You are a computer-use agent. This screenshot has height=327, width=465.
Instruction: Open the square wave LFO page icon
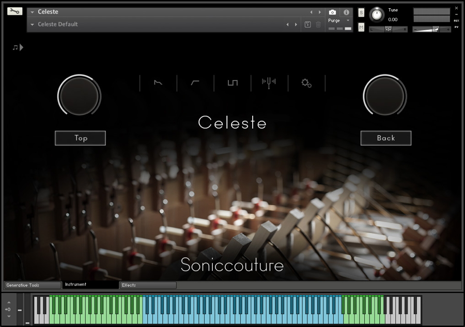233,83
